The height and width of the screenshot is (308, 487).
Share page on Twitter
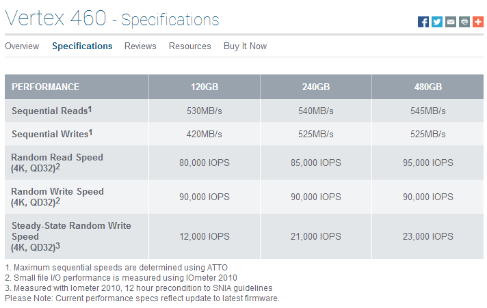point(437,22)
